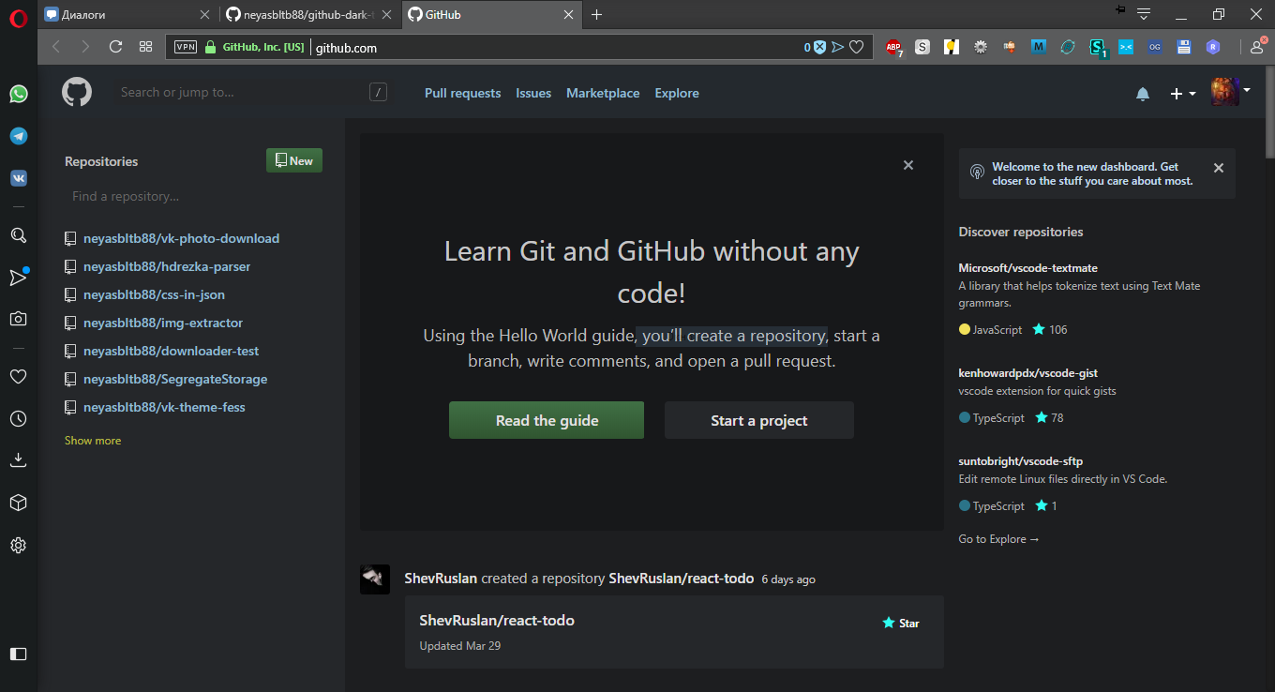Toggle the VPN badge in address bar

(186, 47)
